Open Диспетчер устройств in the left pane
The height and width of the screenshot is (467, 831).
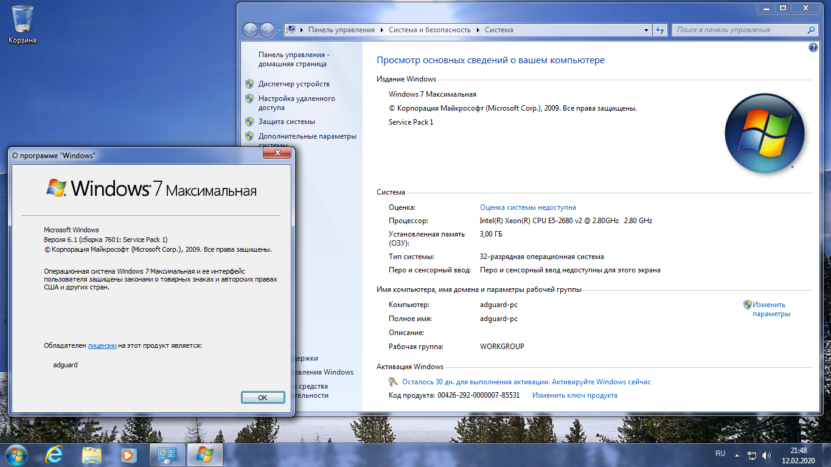[x=294, y=84]
